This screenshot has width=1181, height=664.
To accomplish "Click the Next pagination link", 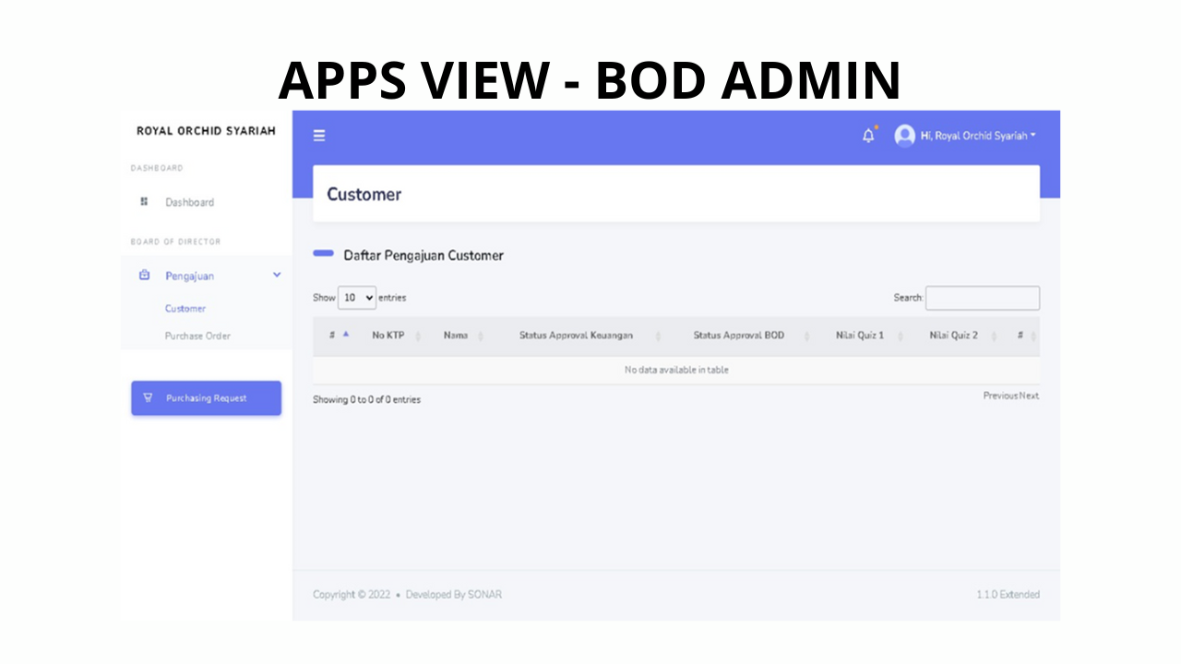I will coord(1030,396).
